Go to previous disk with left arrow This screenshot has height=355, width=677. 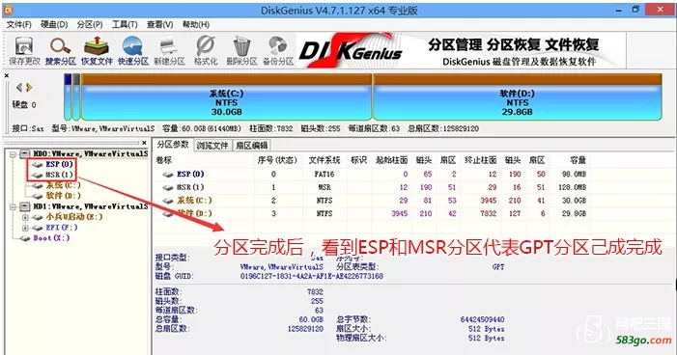click(19, 88)
